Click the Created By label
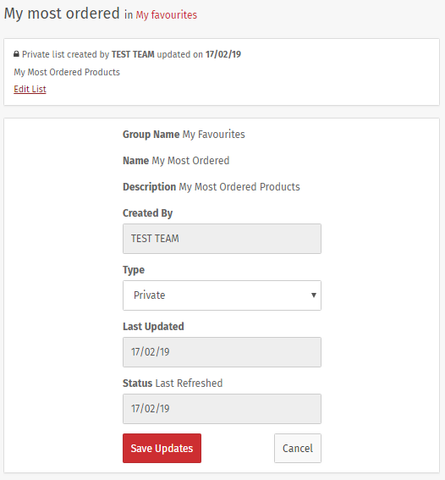Image resolution: width=445 pixels, height=480 pixels. tap(147, 213)
